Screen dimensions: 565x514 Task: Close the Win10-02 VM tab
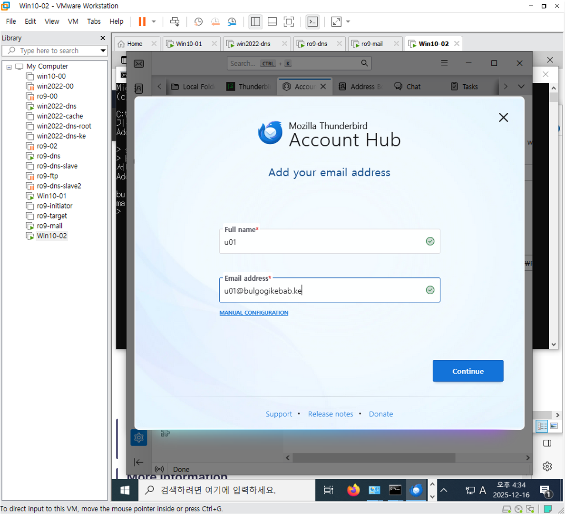[x=457, y=44]
